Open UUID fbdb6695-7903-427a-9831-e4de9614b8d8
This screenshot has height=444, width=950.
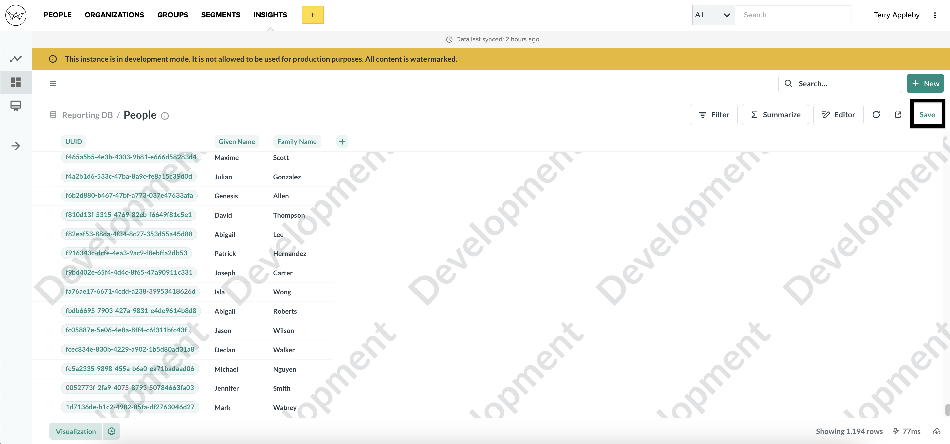pyautogui.click(x=131, y=311)
